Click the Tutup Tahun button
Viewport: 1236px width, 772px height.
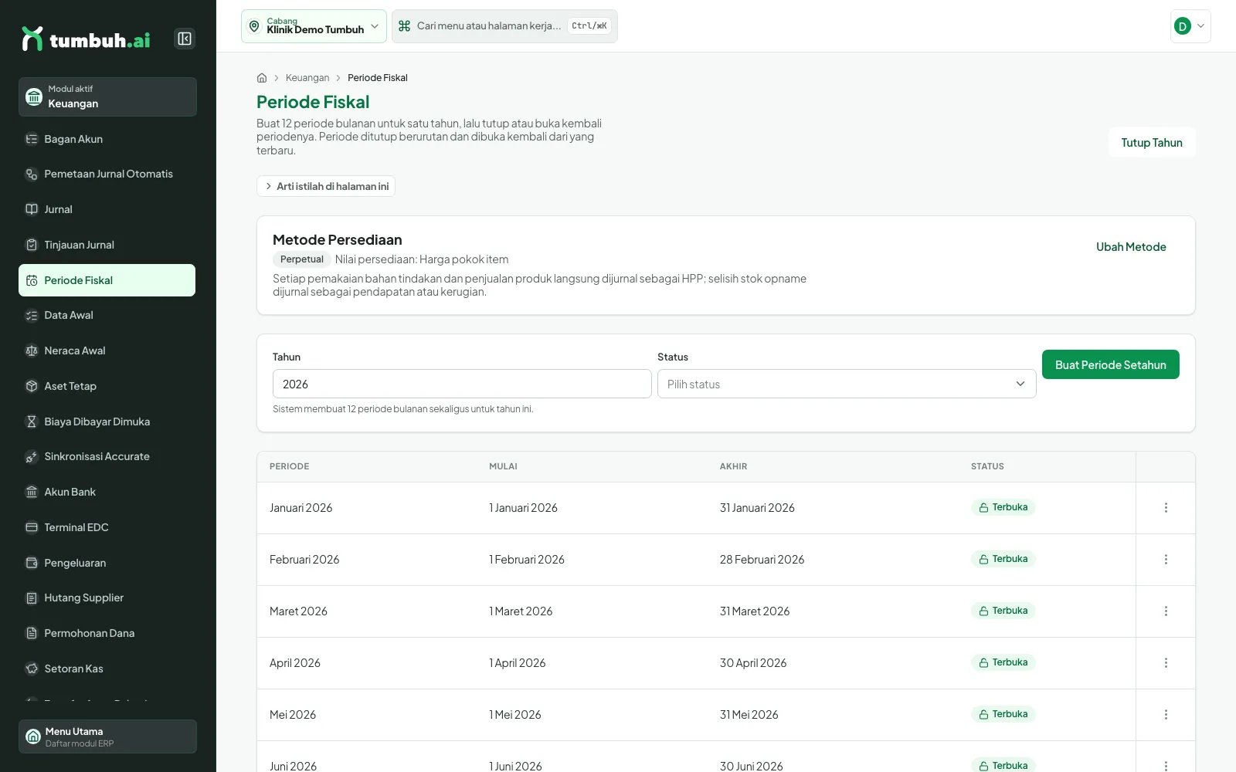[x=1152, y=143]
